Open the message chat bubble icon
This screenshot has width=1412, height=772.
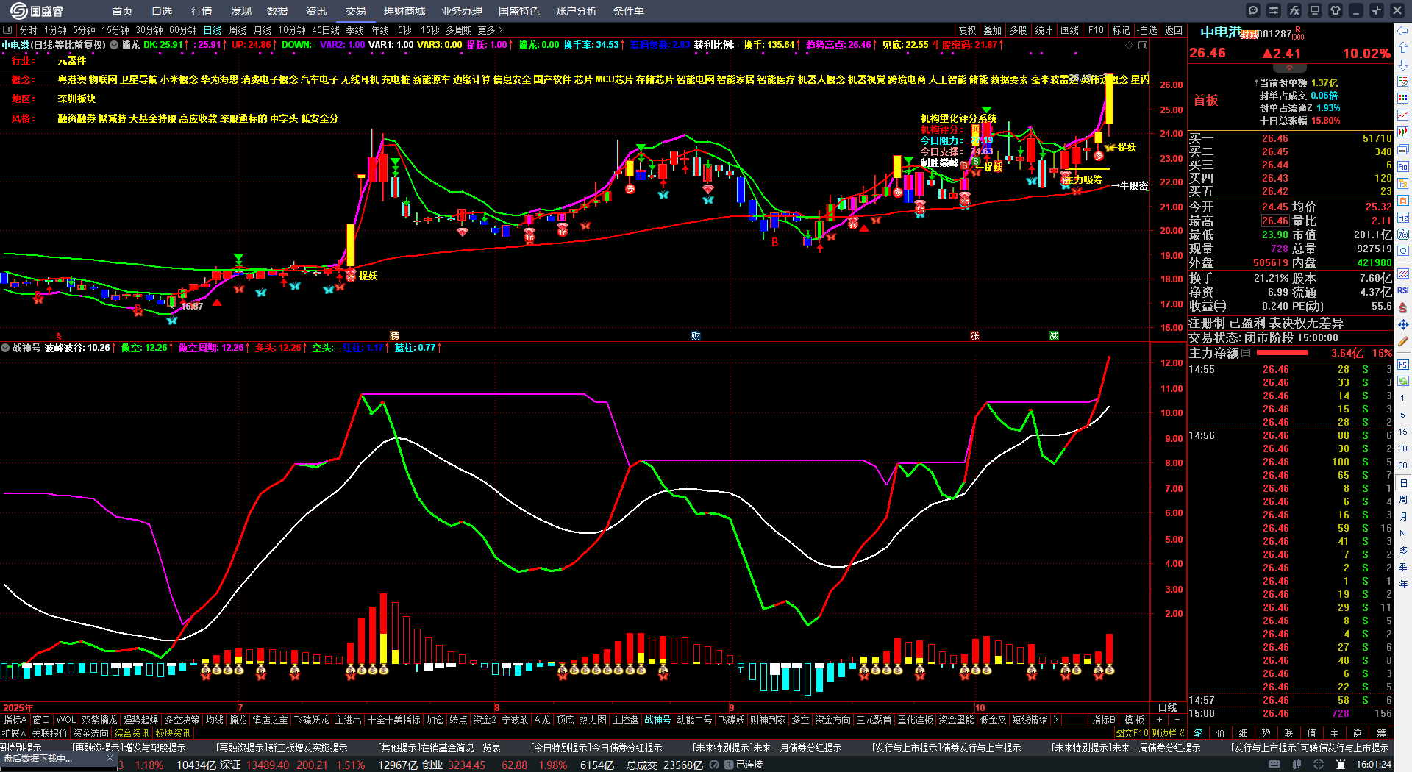pyautogui.click(x=1253, y=10)
